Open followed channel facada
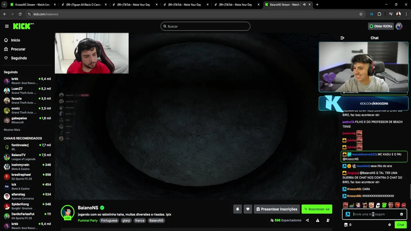This screenshot has width=411, height=231. 27,101
